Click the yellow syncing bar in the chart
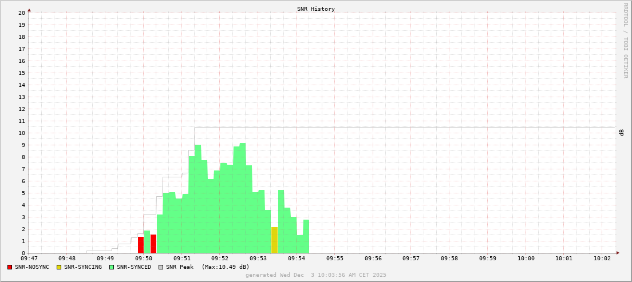 pyautogui.click(x=274, y=240)
